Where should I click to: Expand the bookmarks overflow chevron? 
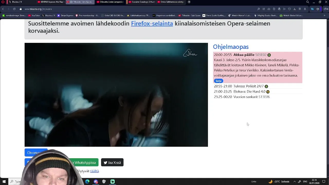tap(324, 15)
